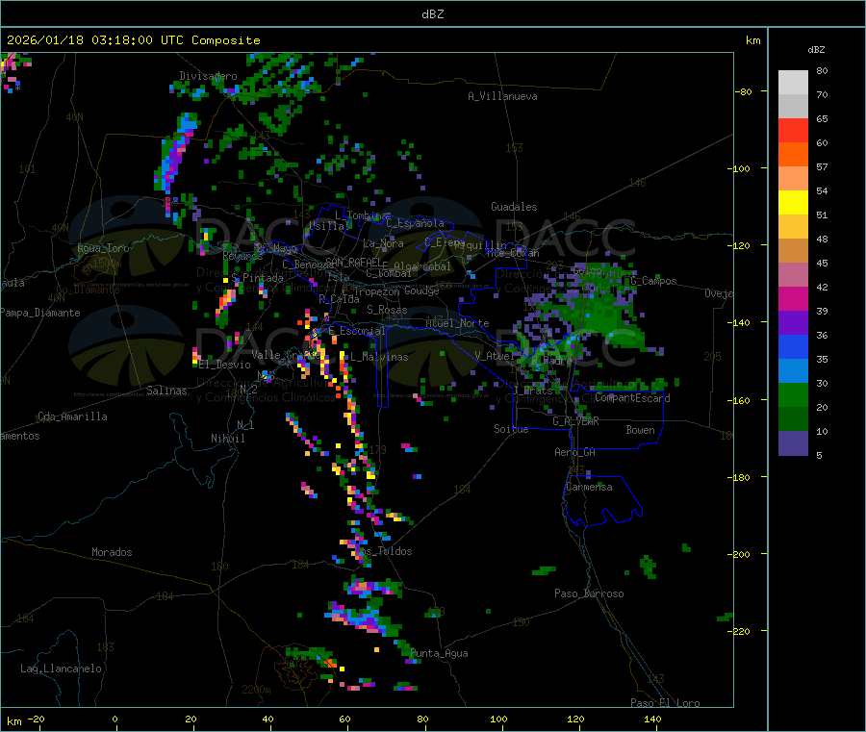
Task: Click the timestamp 2026/01/18 03:18:00 UTC Composite
Action: (133, 40)
